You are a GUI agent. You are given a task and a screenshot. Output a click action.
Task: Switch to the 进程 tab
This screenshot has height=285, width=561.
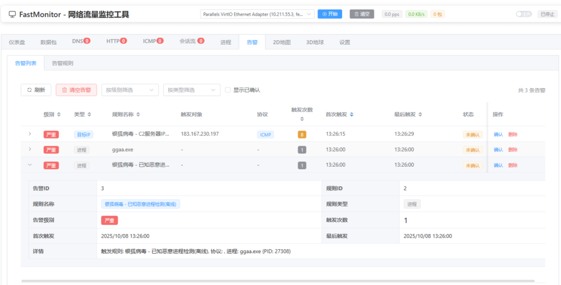pyautogui.click(x=225, y=42)
